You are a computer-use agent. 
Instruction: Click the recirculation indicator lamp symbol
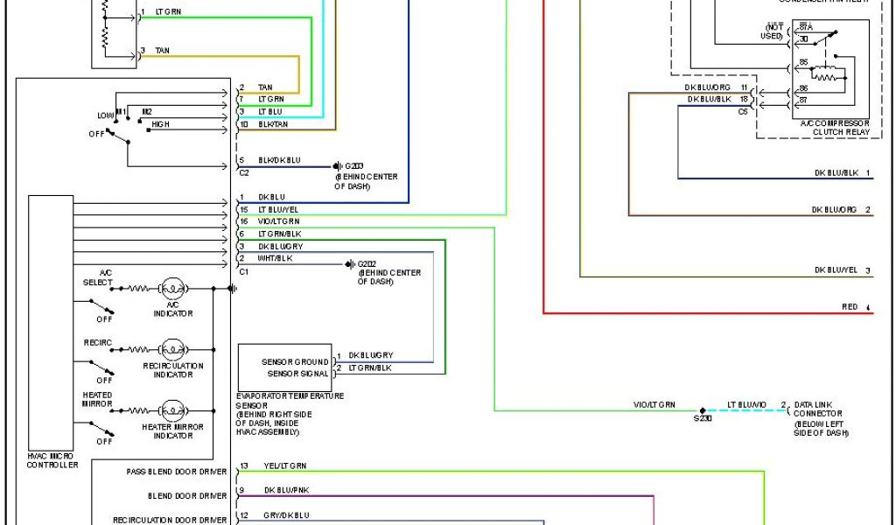[173, 349]
